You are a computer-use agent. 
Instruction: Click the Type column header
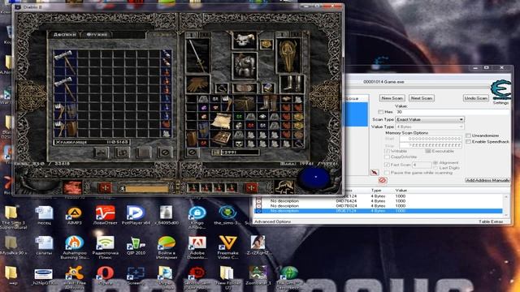(376, 191)
